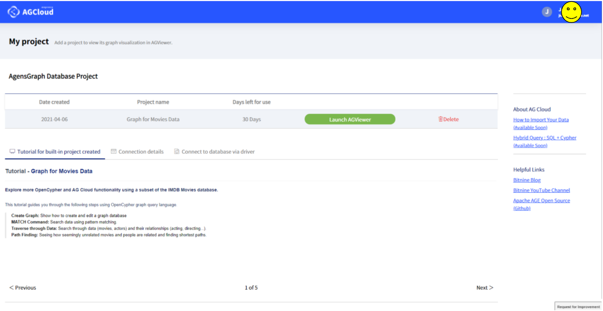Click table icon on Connection details tab
Image resolution: width=603 pixels, height=311 pixels.
click(113, 152)
